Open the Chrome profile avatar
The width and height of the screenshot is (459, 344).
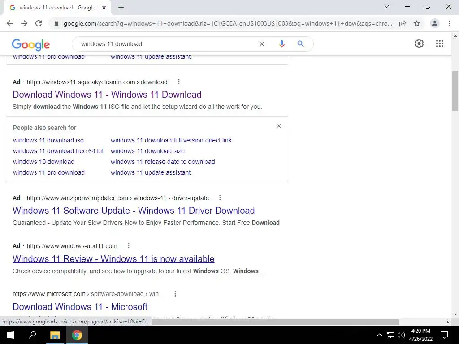[435, 23]
